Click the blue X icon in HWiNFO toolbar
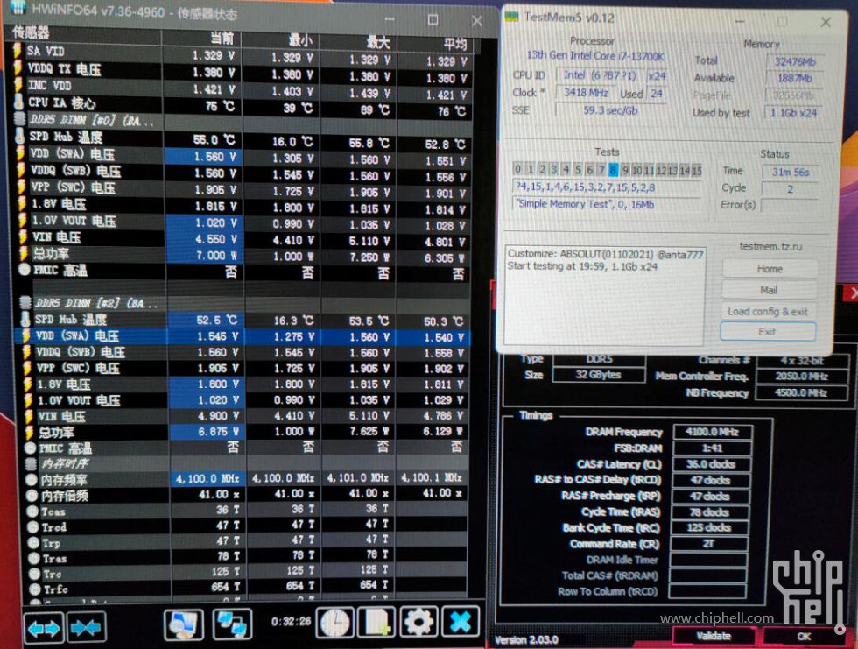The height and width of the screenshot is (649, 858). pyautogui.click(x=461, y=623)
